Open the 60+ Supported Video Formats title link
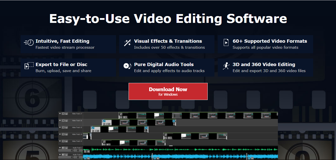The height and width of the screenshot is (160, 336). tap(270, 41)
